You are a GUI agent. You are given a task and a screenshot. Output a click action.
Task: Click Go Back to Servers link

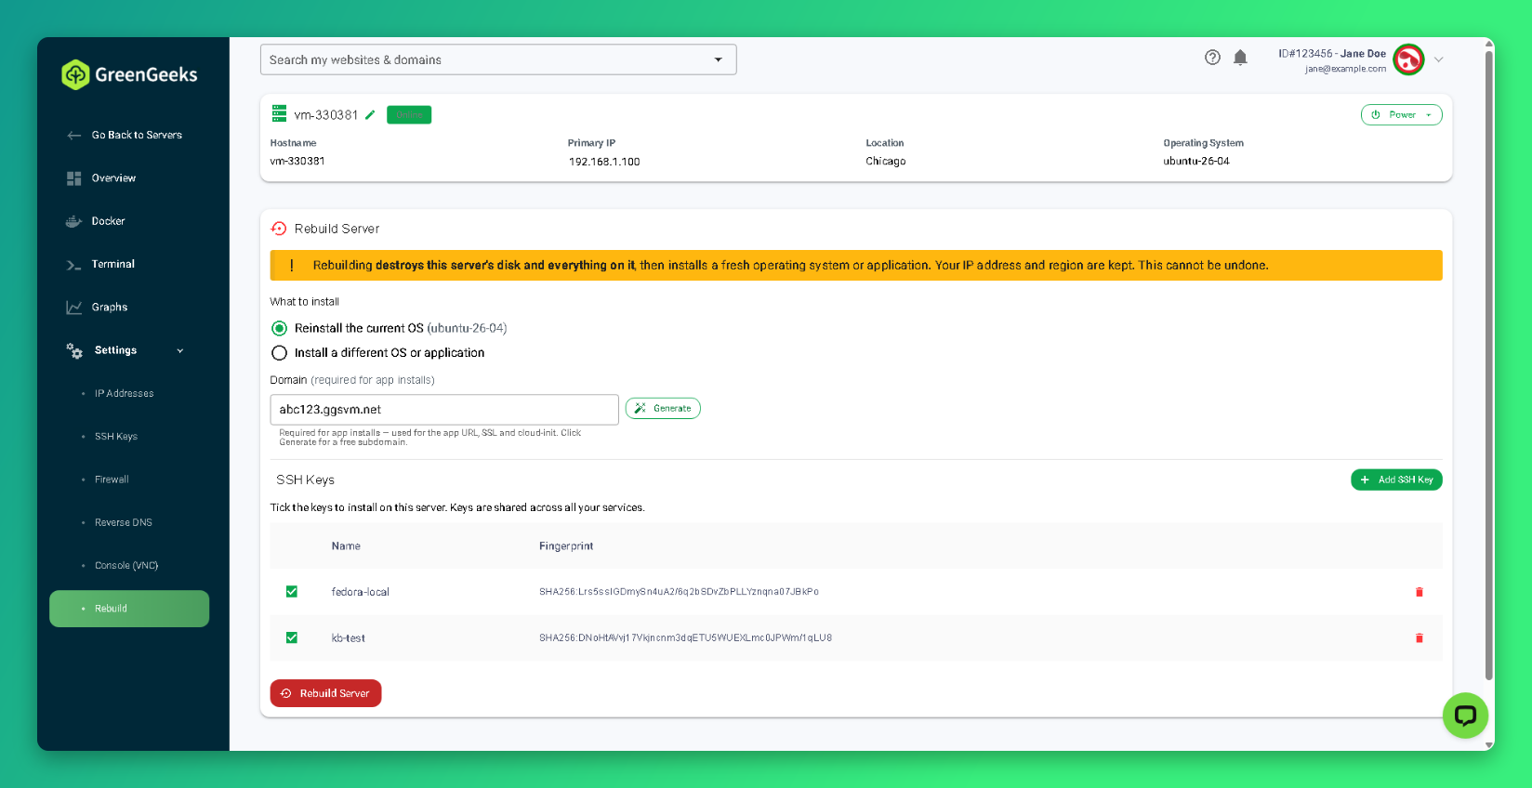pos(137,136)
